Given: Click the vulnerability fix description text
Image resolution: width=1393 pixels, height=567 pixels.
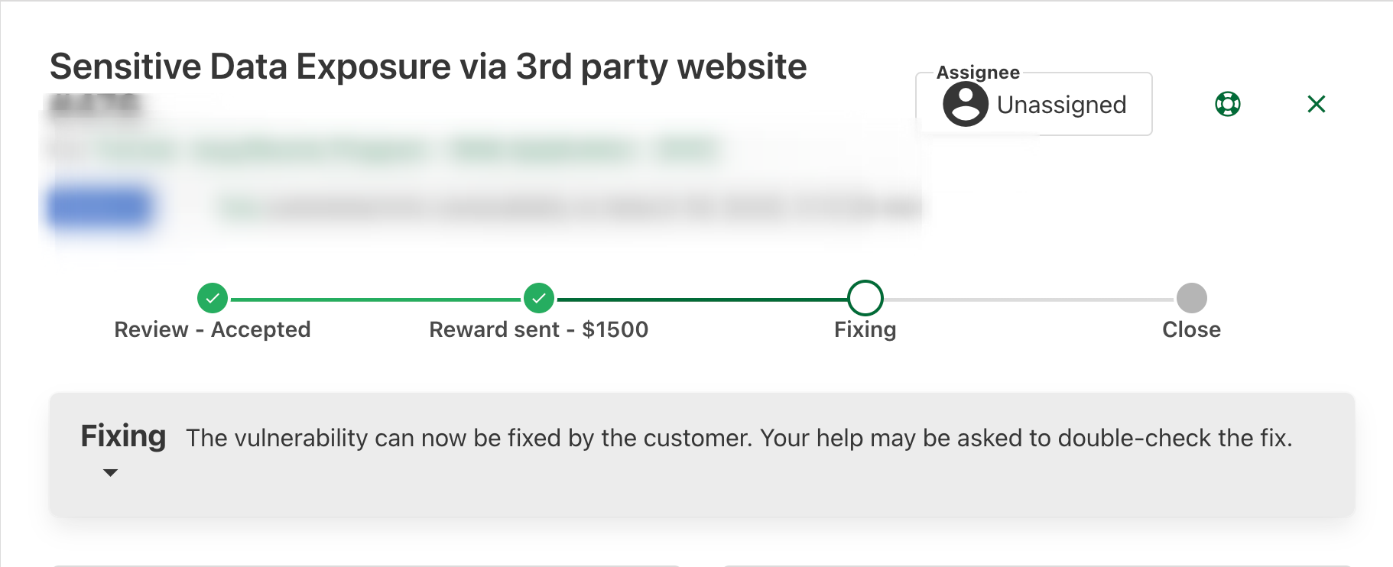Looking at the screenshot, I should point(739,438).
